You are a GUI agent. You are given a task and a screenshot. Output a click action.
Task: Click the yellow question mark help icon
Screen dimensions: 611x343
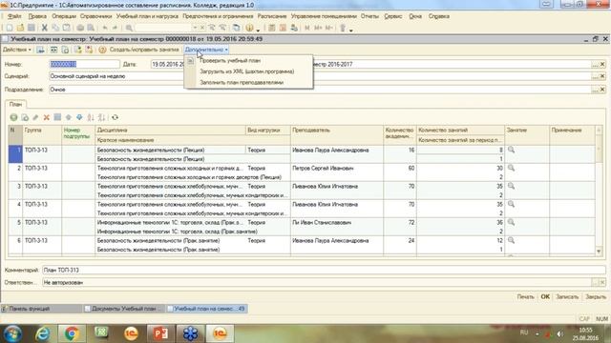pyautogui.click(x=102, y=50)
